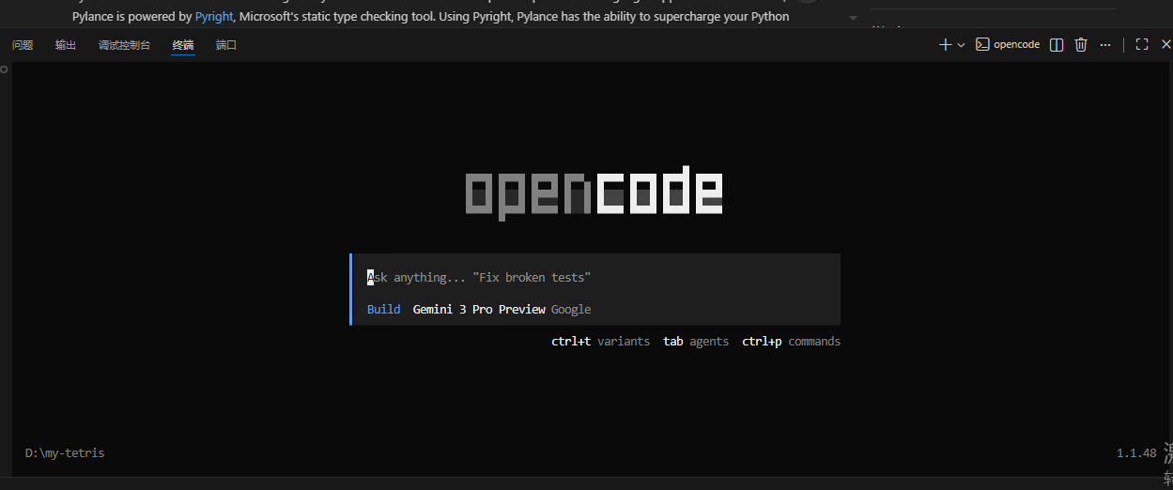Kill terminal with trash icon
This screenshot has width=1173, height=490.
pos(1081,45)
